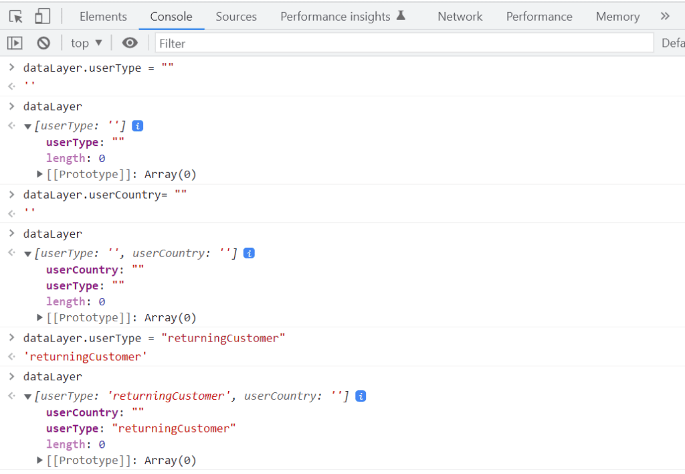Create live expression with eye icon

(x=130, y=43)
